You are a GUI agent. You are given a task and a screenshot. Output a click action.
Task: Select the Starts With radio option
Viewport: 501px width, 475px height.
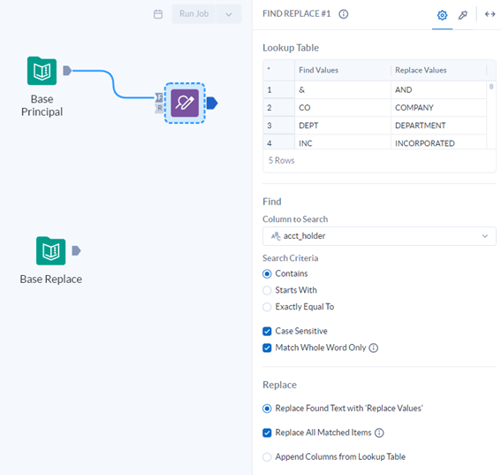coord(267,290)
